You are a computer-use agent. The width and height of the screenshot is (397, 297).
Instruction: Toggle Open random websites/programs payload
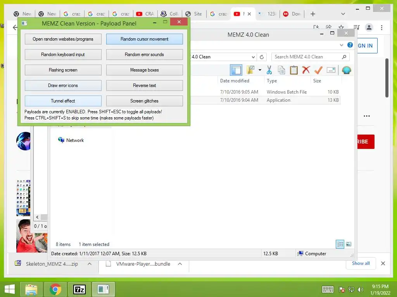click(x=63, y=39)
